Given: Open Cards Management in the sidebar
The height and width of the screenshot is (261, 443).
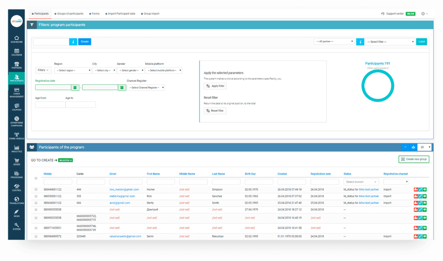Looking at the screenshot, I should [x=17, y=93].
